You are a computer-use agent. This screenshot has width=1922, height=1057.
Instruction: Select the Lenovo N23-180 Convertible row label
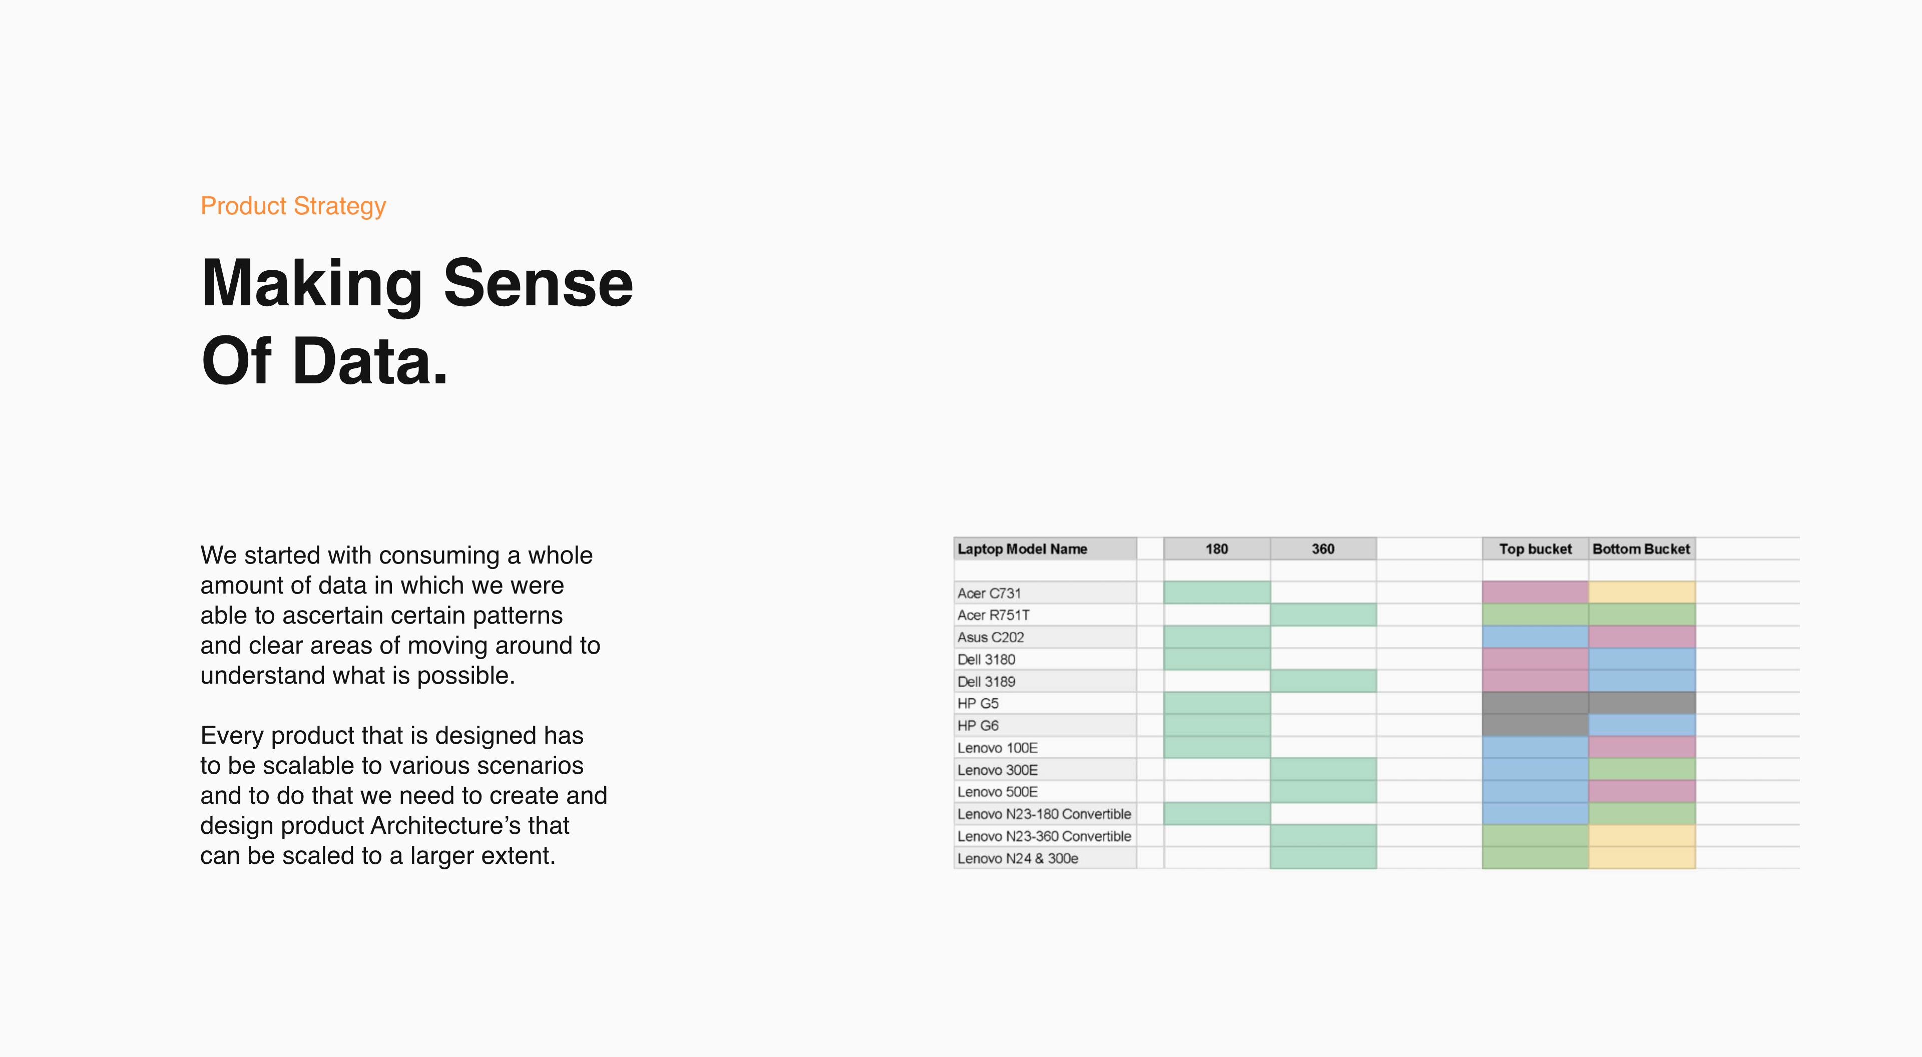(1044, 814)
